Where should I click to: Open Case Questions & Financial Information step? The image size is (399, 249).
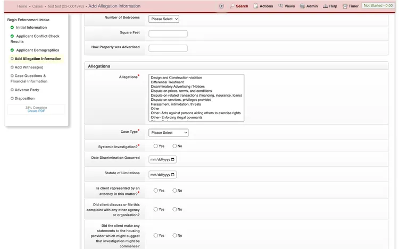coord(29,79)
